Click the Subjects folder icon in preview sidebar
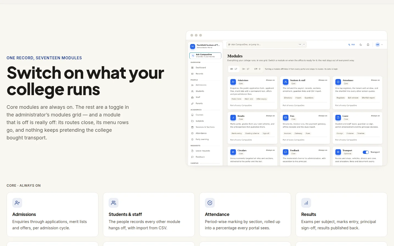The height and width of the screenshot is (246, 394). 192,121
